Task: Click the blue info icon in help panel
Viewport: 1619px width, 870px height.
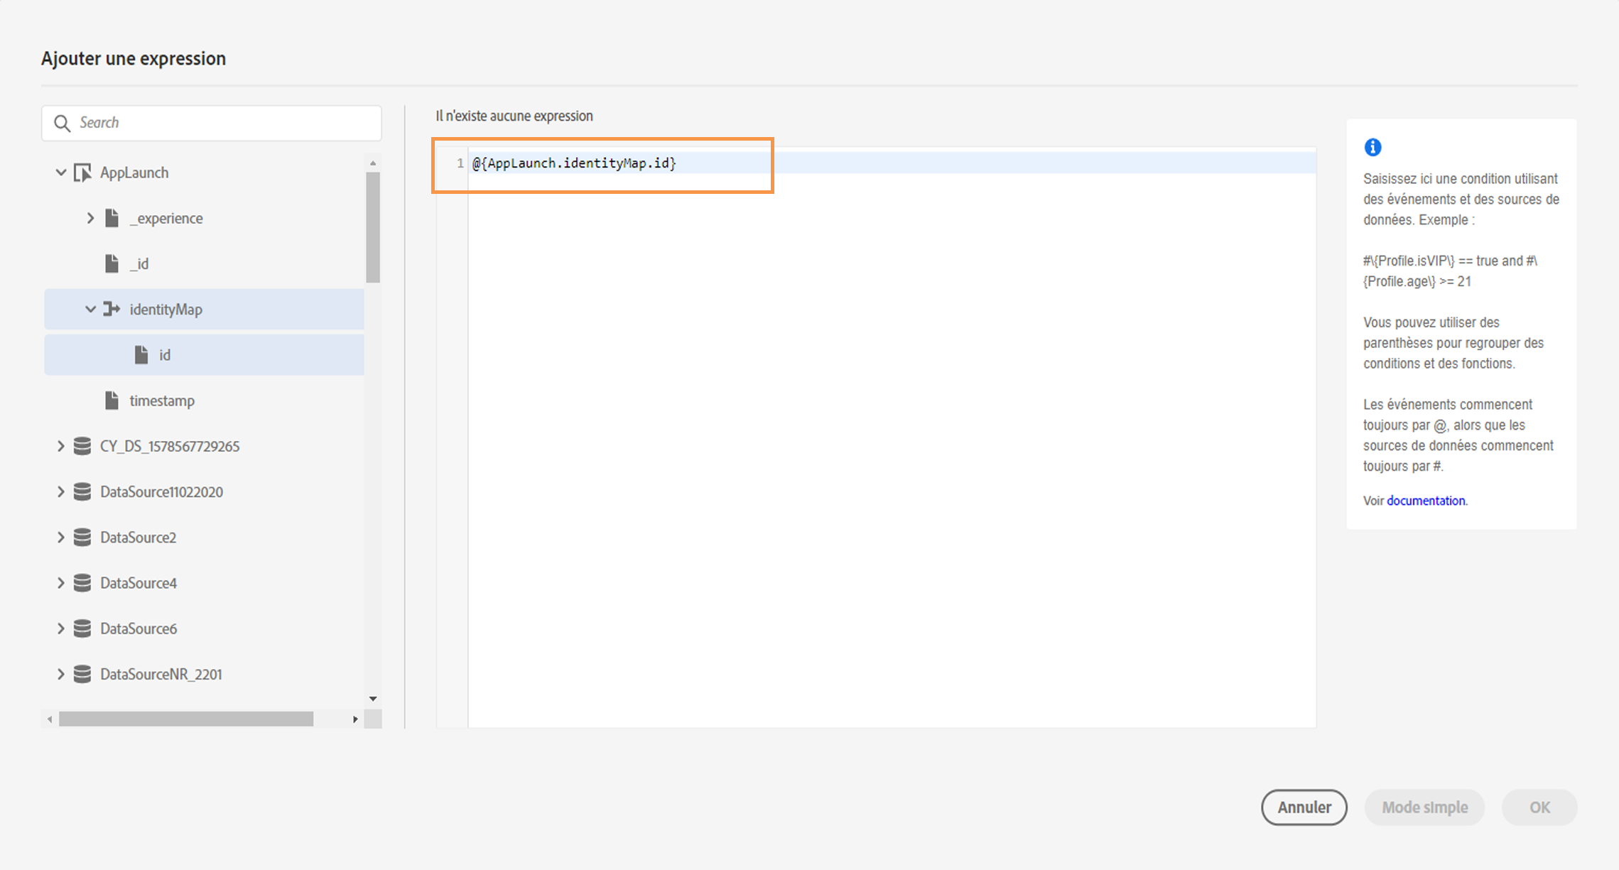Action: coord(1372,147)
